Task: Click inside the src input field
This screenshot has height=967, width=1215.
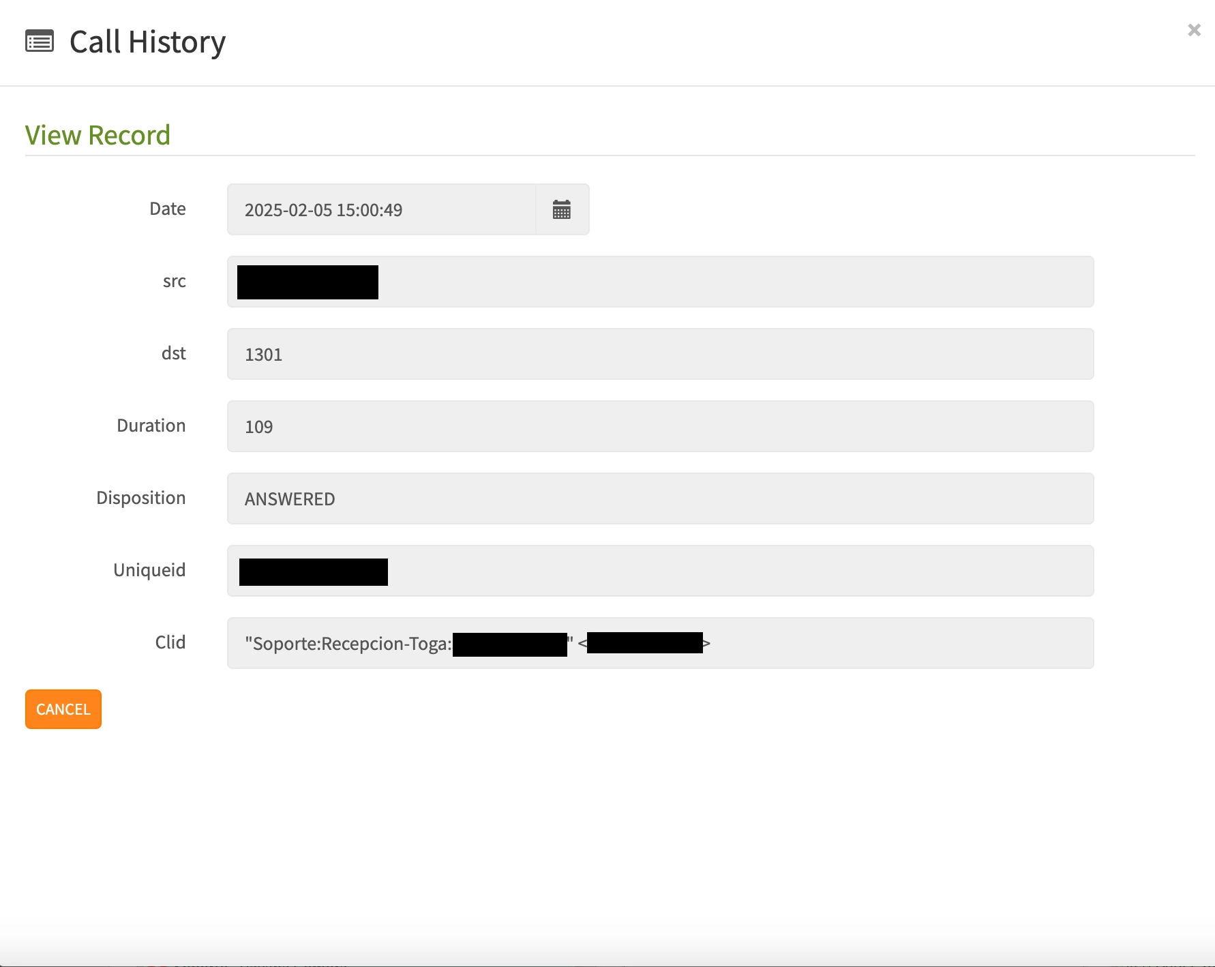Action: [x=682, y=282]
